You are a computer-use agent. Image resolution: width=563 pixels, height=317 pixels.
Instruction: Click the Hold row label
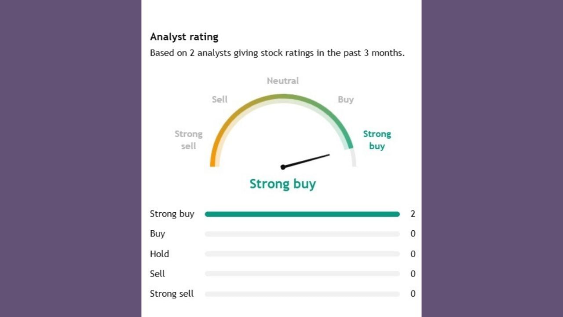(x=159, y=254)
